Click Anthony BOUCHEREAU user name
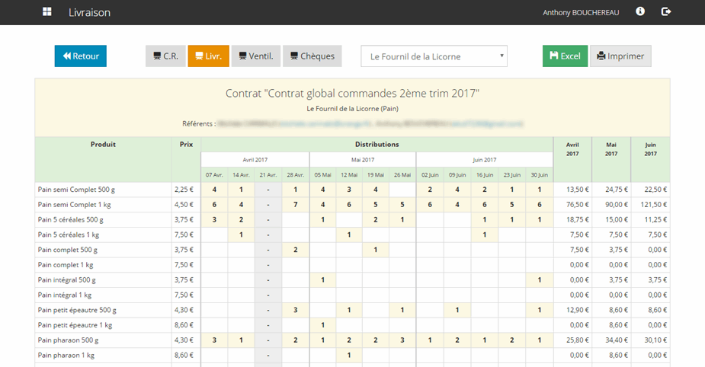Image resolution: width=705 pixels, height=367 pixels. [580, 12]
